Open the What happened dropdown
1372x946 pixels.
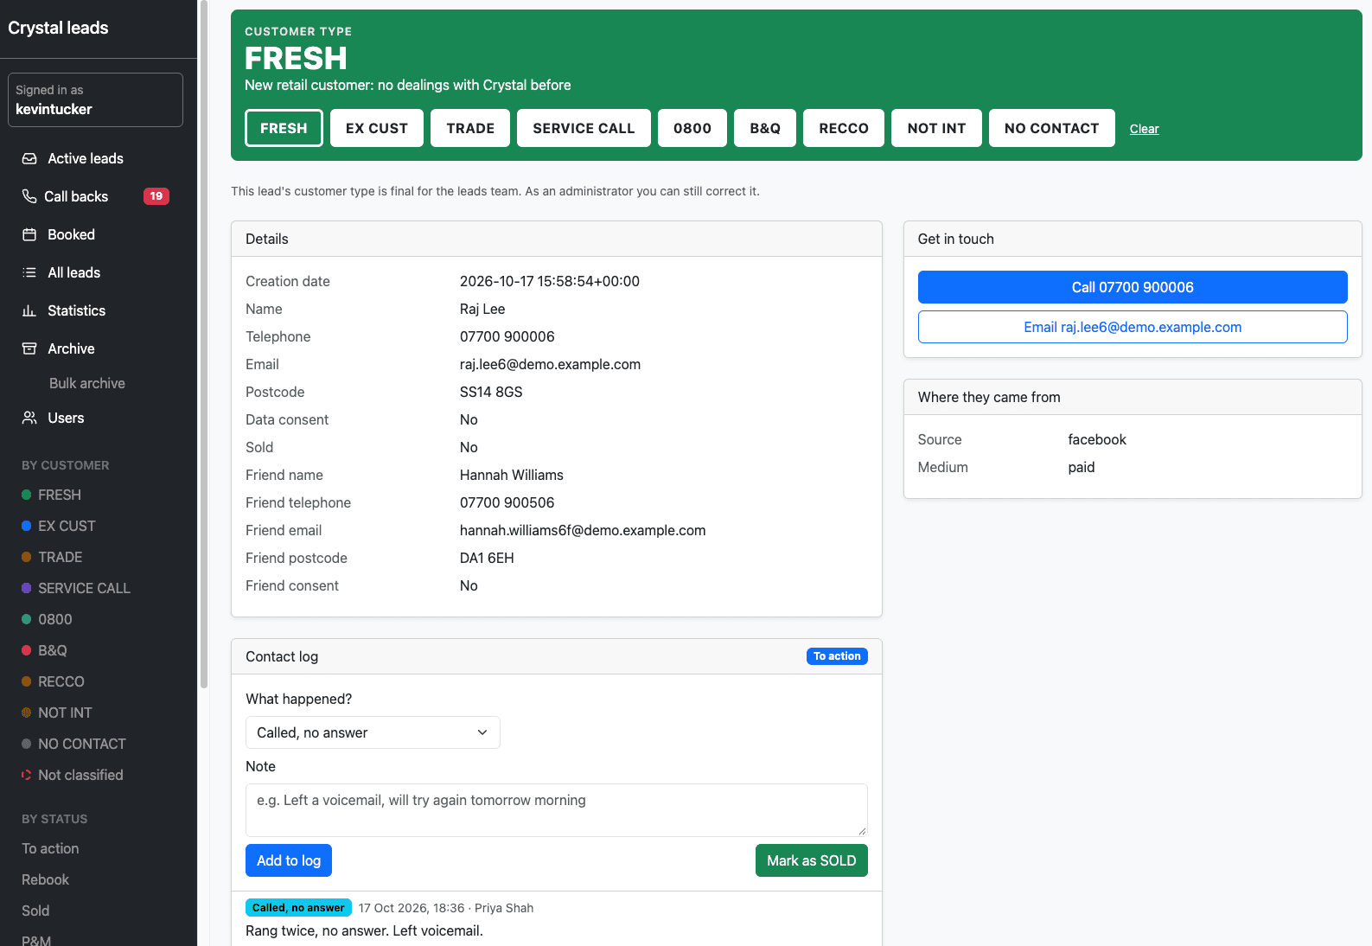tap(373, 732)
